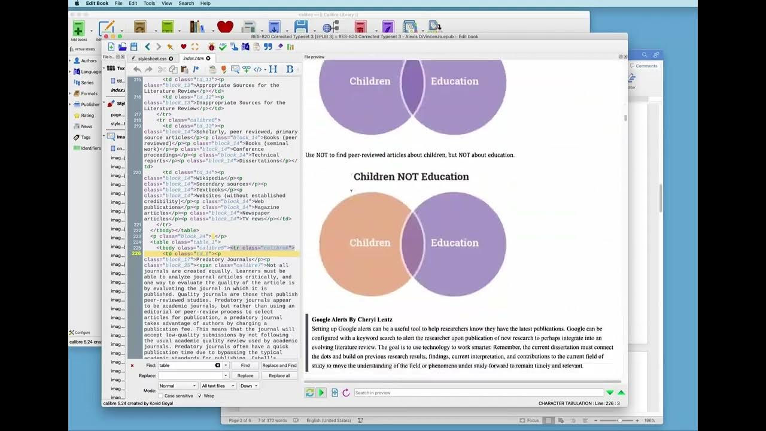Close the stylesheet.css tab
This screenshot has height=431, width=766.
(x=171, y=59)
